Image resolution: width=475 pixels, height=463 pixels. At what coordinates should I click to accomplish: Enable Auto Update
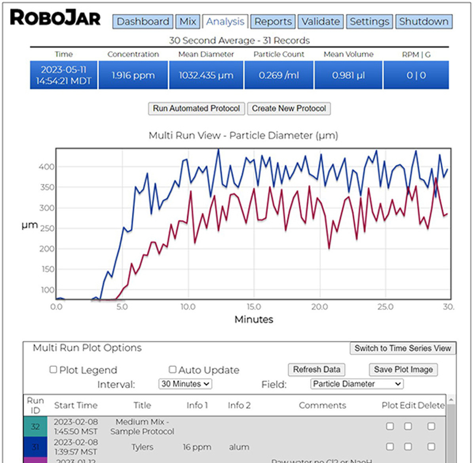pyautogui.click(x=172, y=369)
